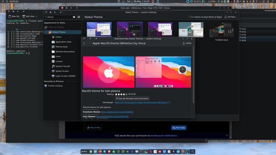
Task: Clear the 'theme' search text in System Settings
Action: click(74, 17)
